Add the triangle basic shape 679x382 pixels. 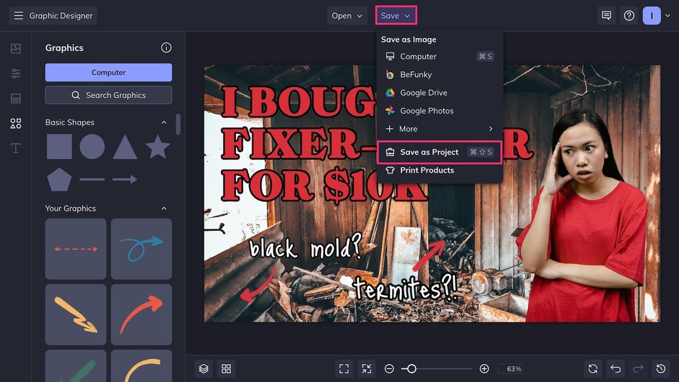point(124,147)
